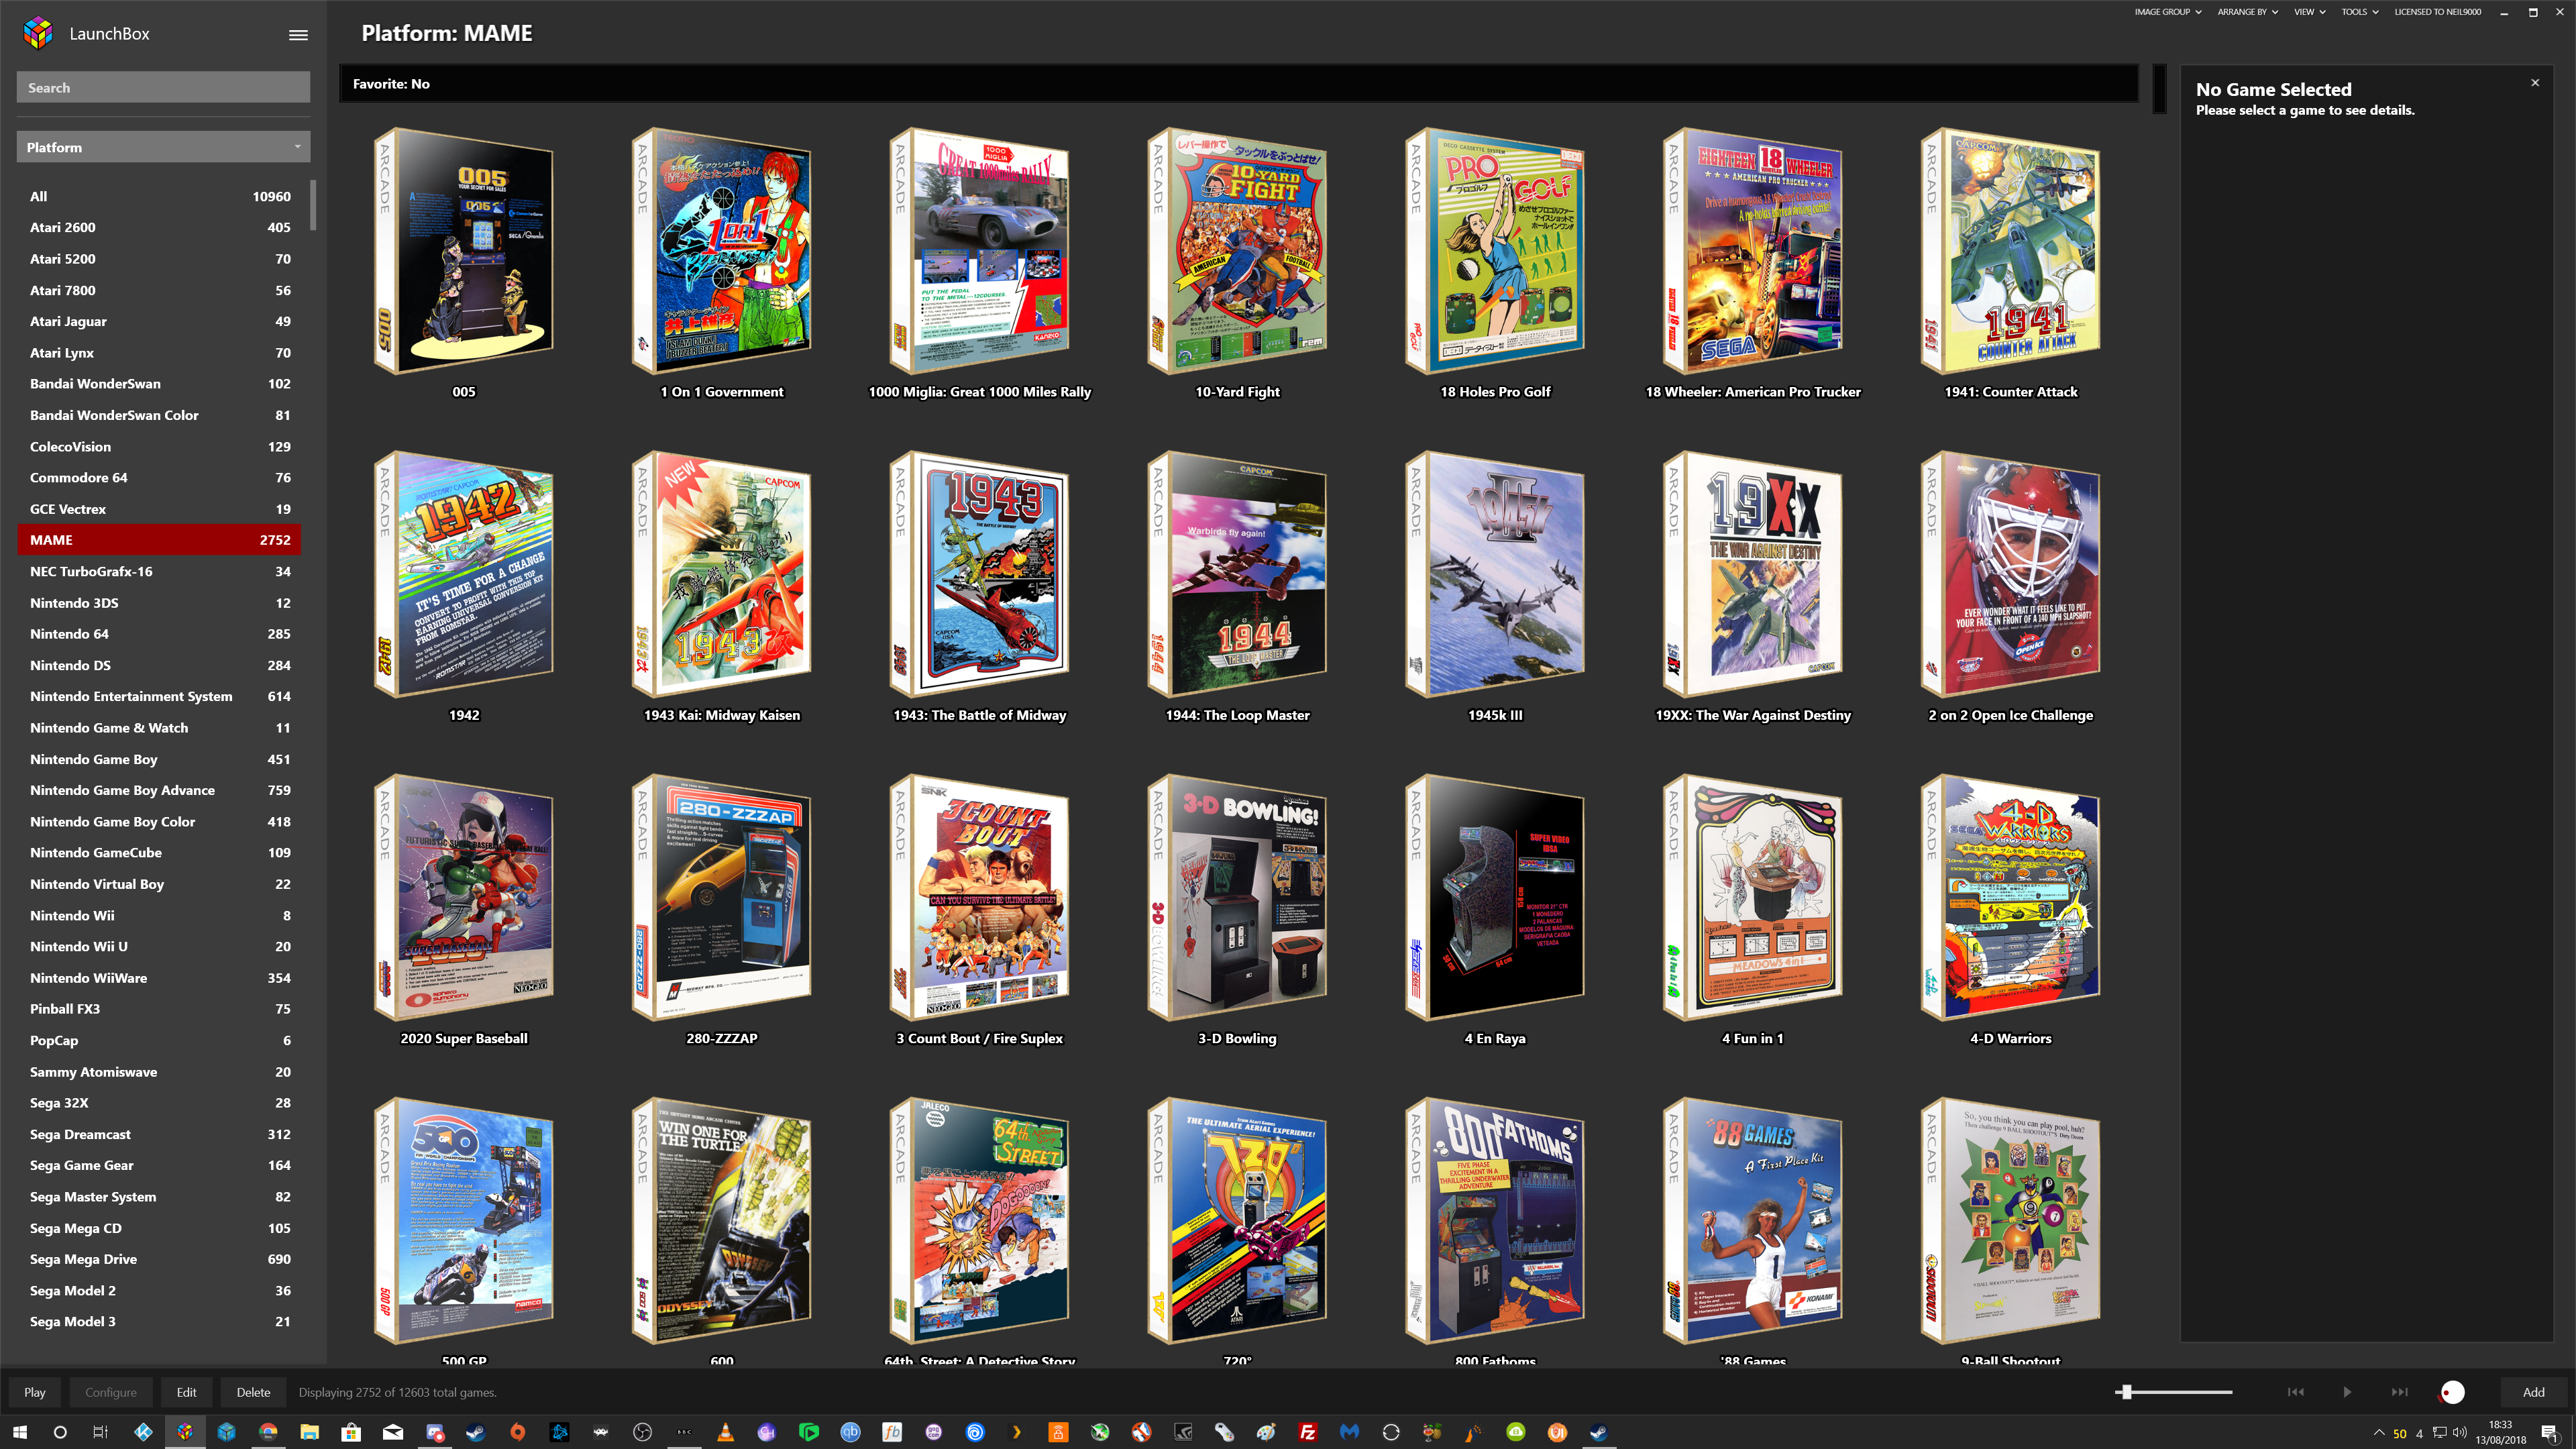2576x1449 pixels.
Task: Show hidden system tray icons
Action: tap(2378, 1432)
